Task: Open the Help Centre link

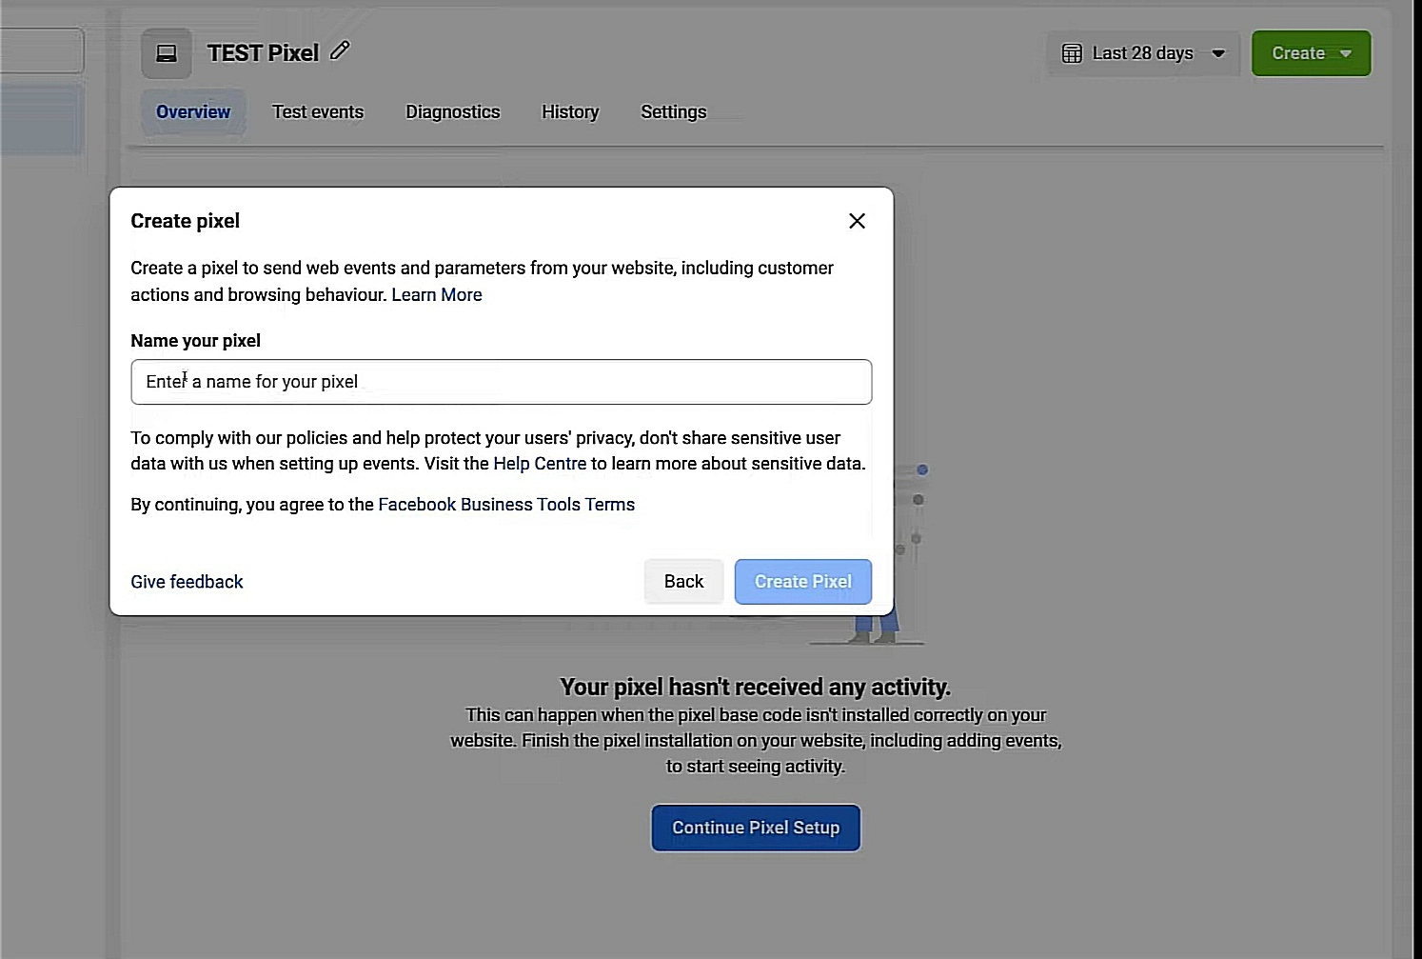Action: click(x=540, y=464)
